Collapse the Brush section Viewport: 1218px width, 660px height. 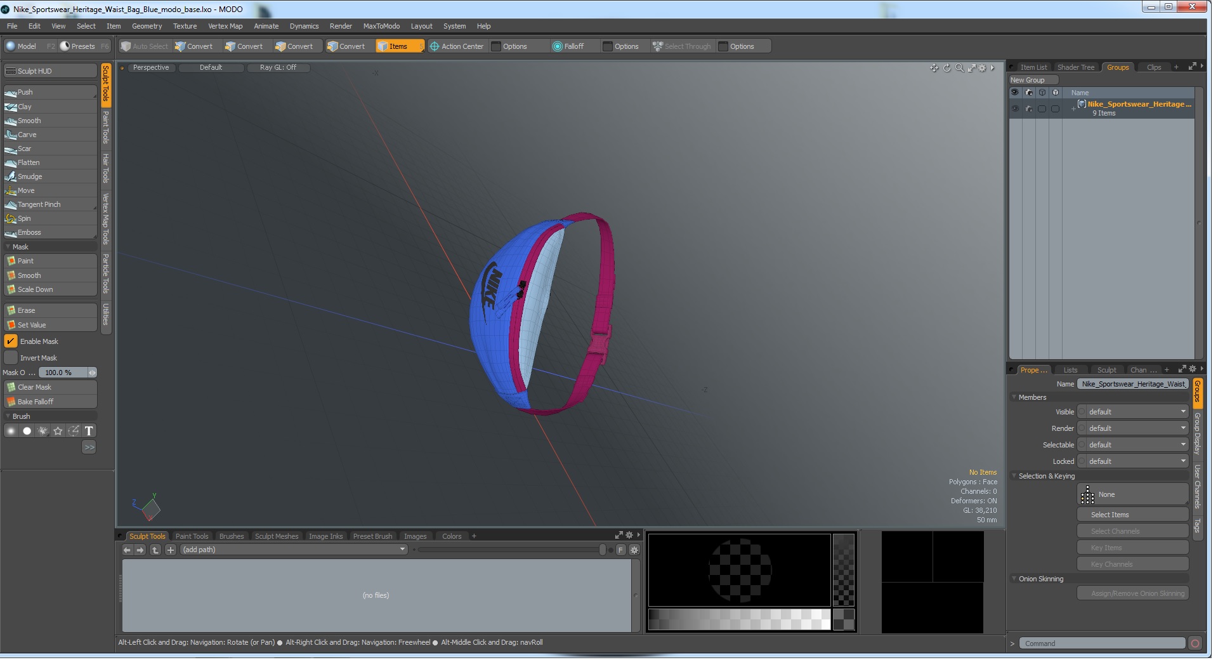(x=8, y=416)
